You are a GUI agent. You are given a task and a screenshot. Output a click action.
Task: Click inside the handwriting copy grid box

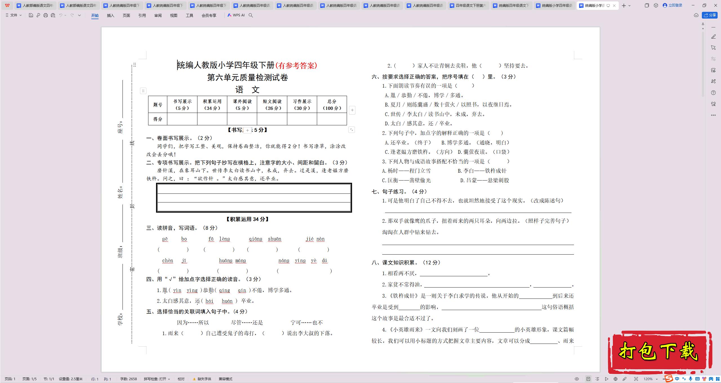[x=254, y=198]
